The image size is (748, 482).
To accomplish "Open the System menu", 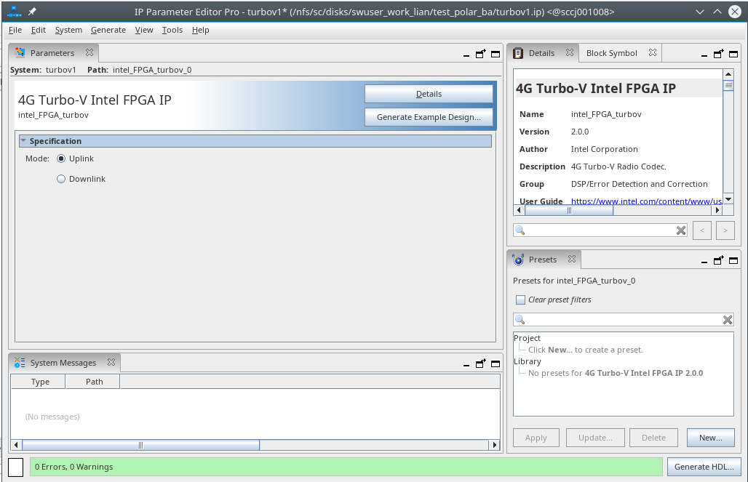I will coord(68,30).
